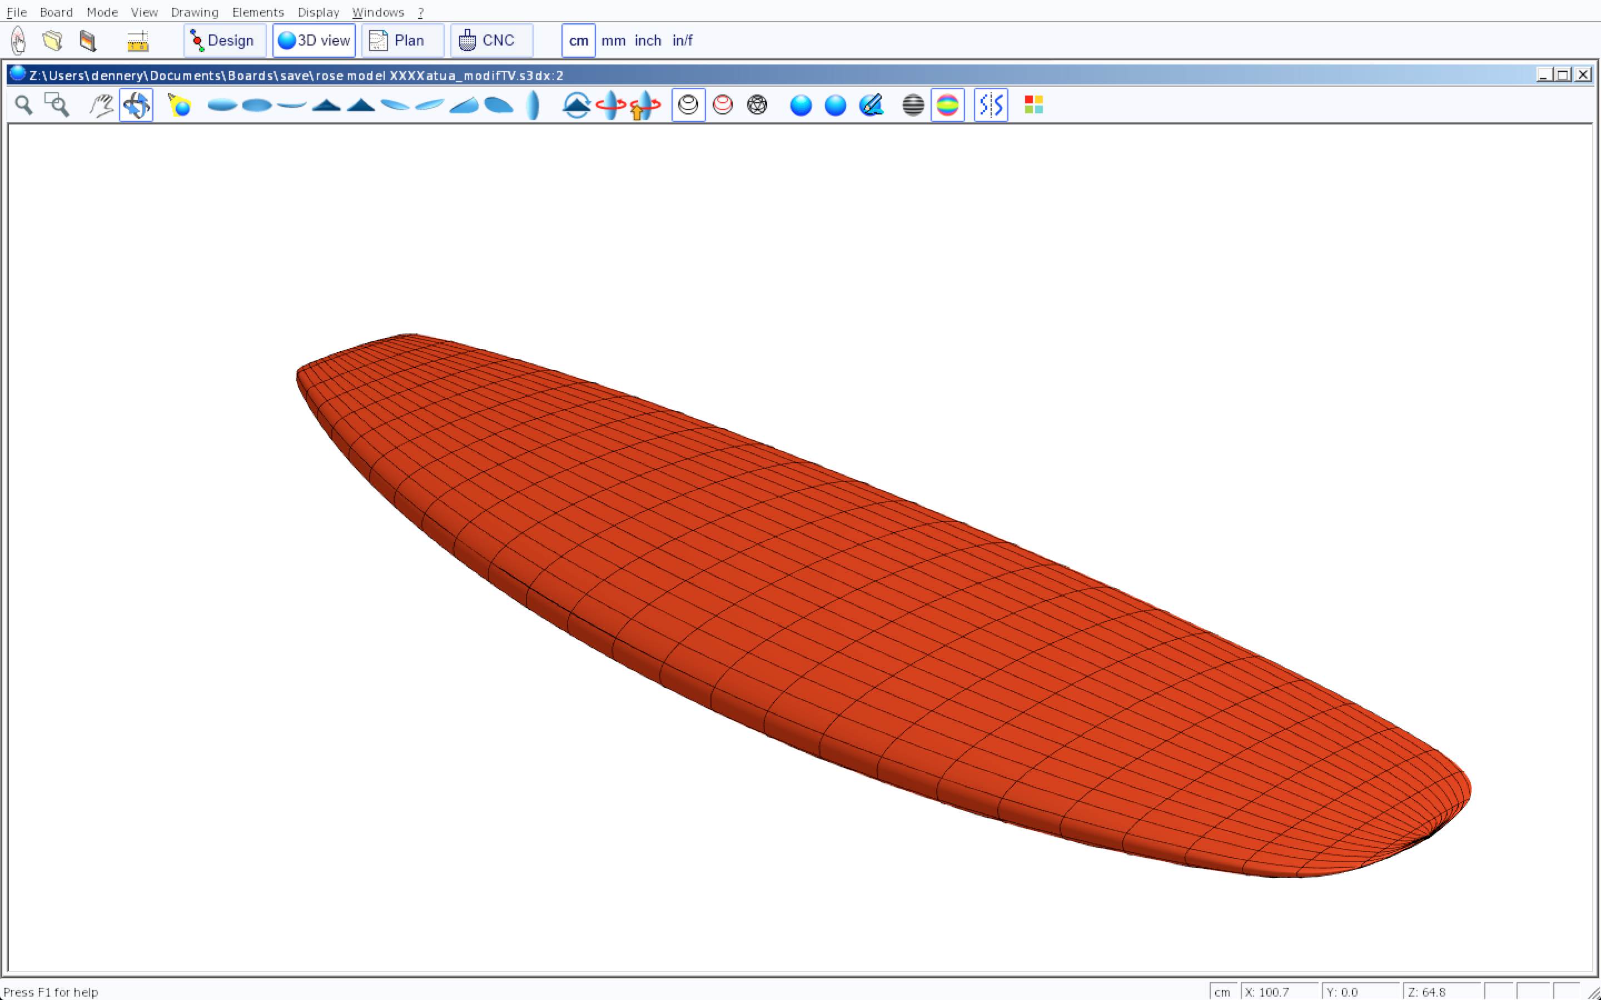Switch units to inch

648,41
